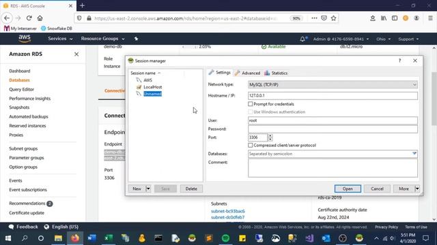Click the More button

pyautogui.click(x=404, y=189)
